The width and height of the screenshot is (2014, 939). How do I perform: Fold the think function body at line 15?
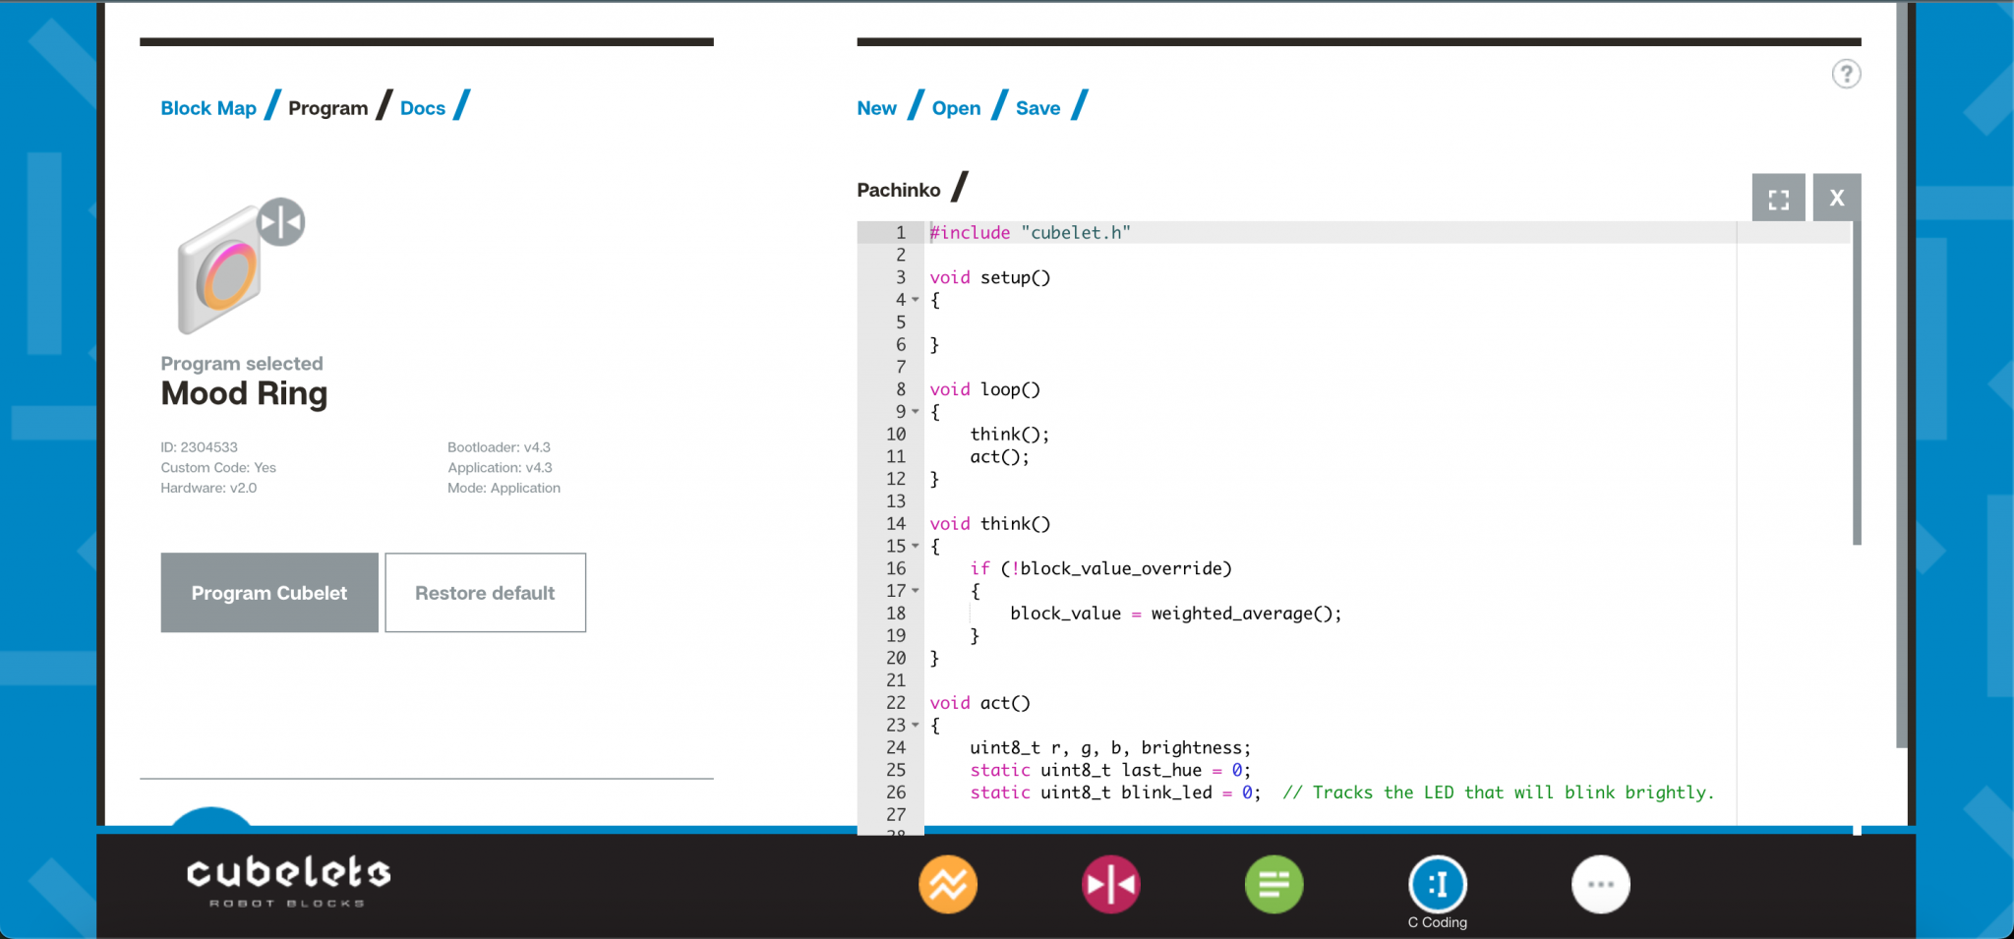[916, 546]
